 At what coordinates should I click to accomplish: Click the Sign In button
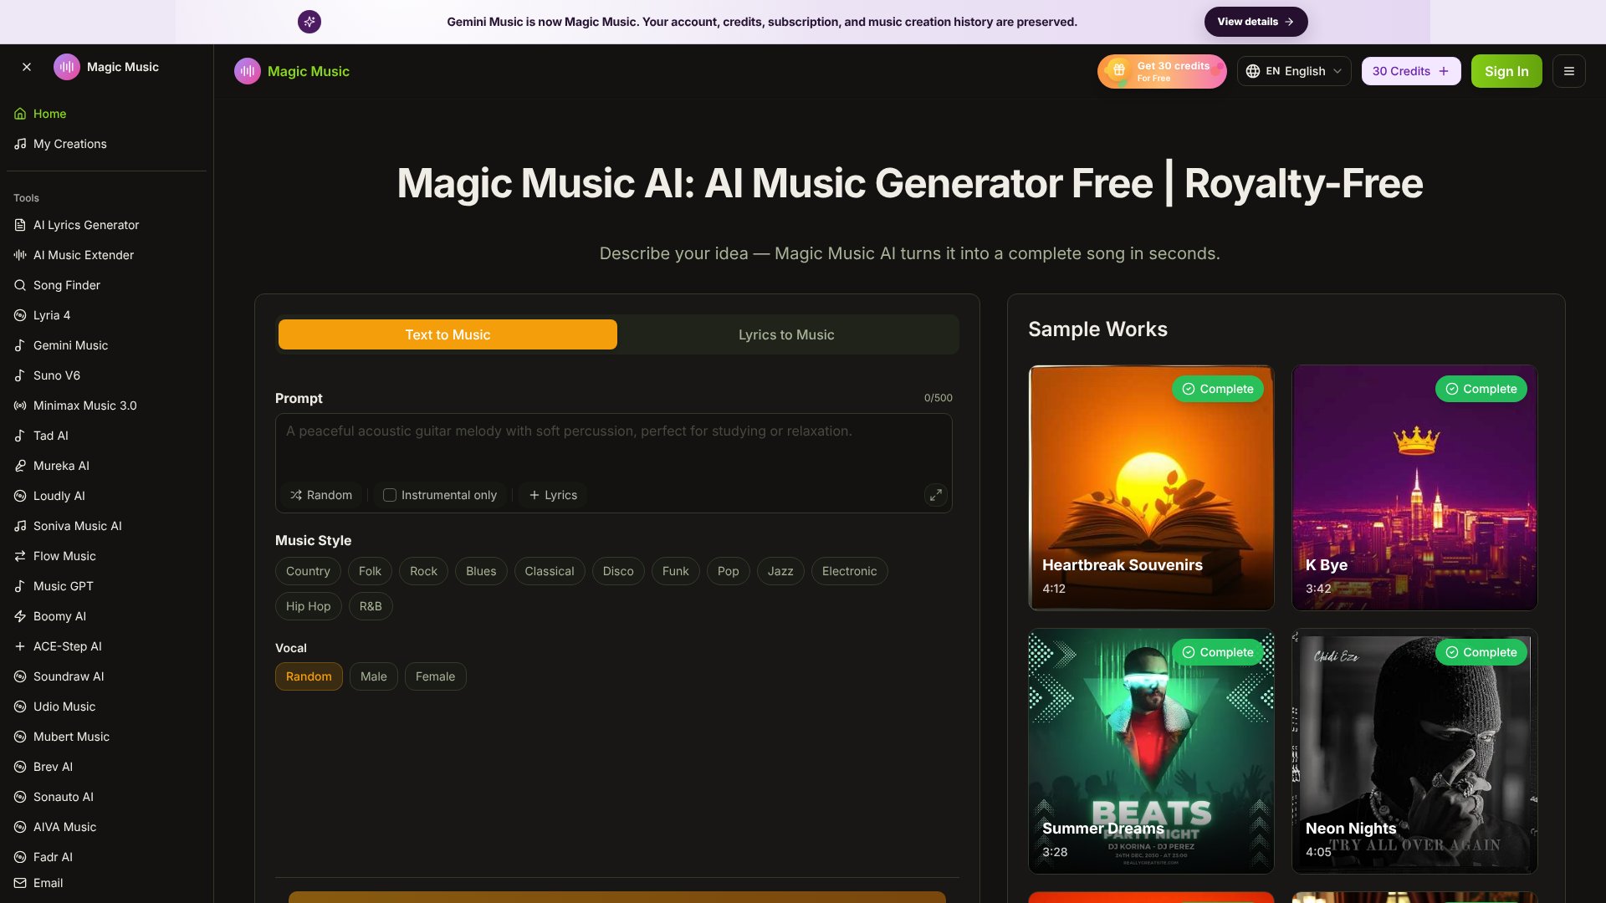coord(1506,71)
